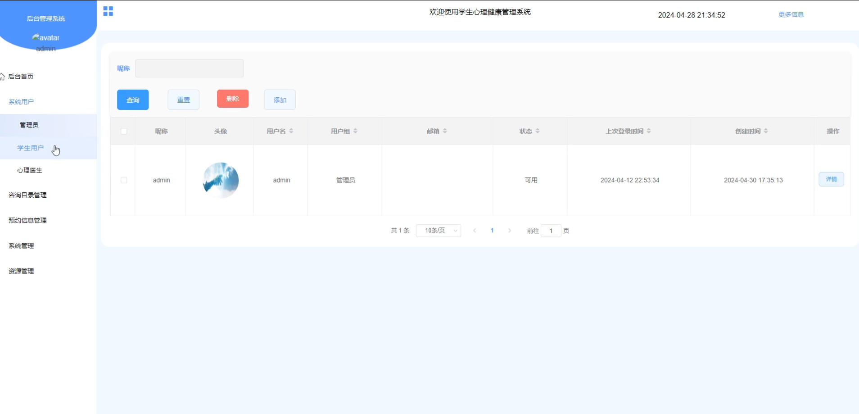
Task: Click the 操作 column header
Action: (x=833, y=132)
